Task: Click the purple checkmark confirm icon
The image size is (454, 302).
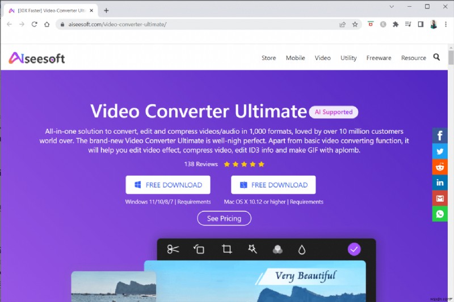Action: (x=354, y=249)
